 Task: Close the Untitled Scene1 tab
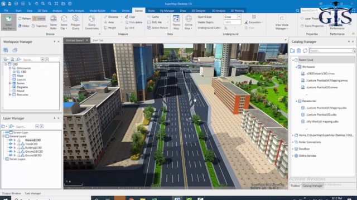pyautogui.click(x=87, y=41)
